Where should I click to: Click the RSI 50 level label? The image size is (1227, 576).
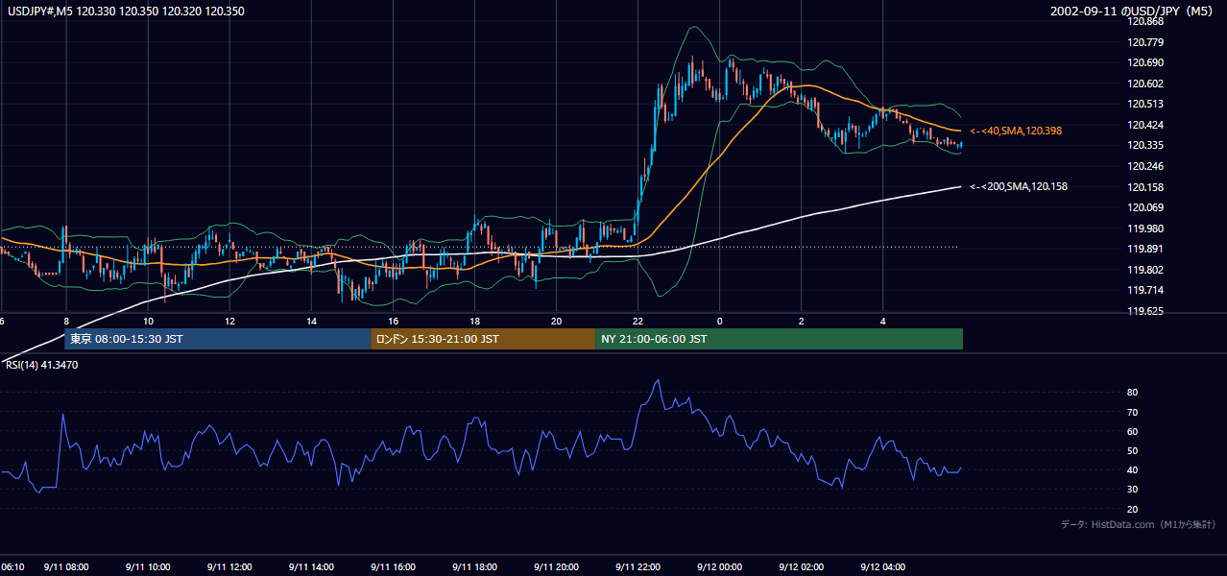pos(1132,450)
